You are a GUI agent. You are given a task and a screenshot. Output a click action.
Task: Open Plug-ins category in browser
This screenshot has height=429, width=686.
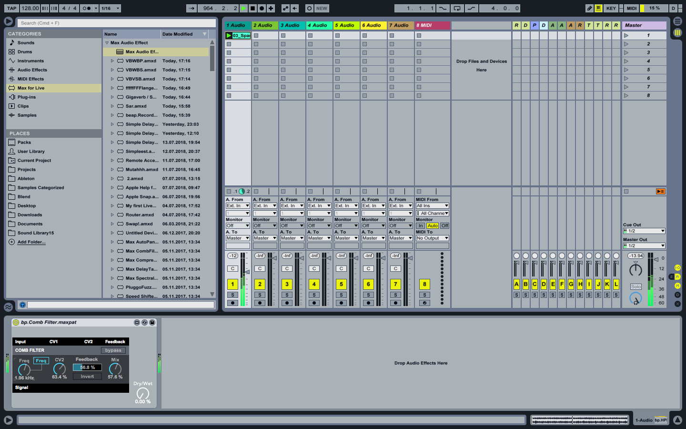(26, 97)
